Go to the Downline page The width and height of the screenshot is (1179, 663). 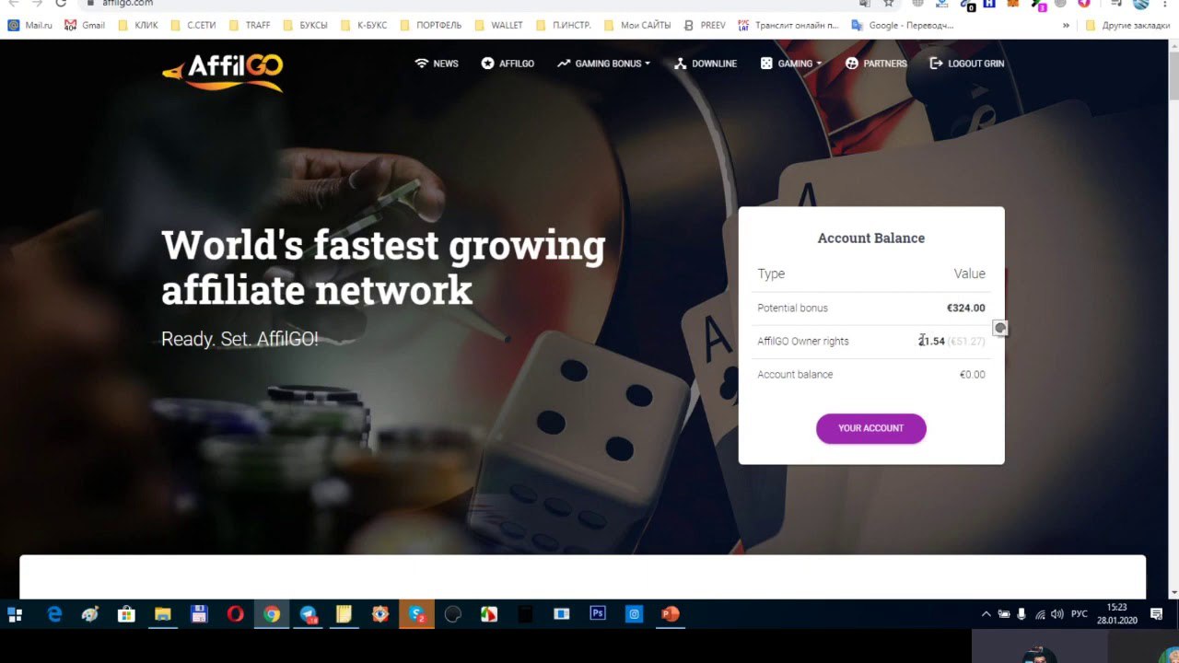tap(706, 64)
